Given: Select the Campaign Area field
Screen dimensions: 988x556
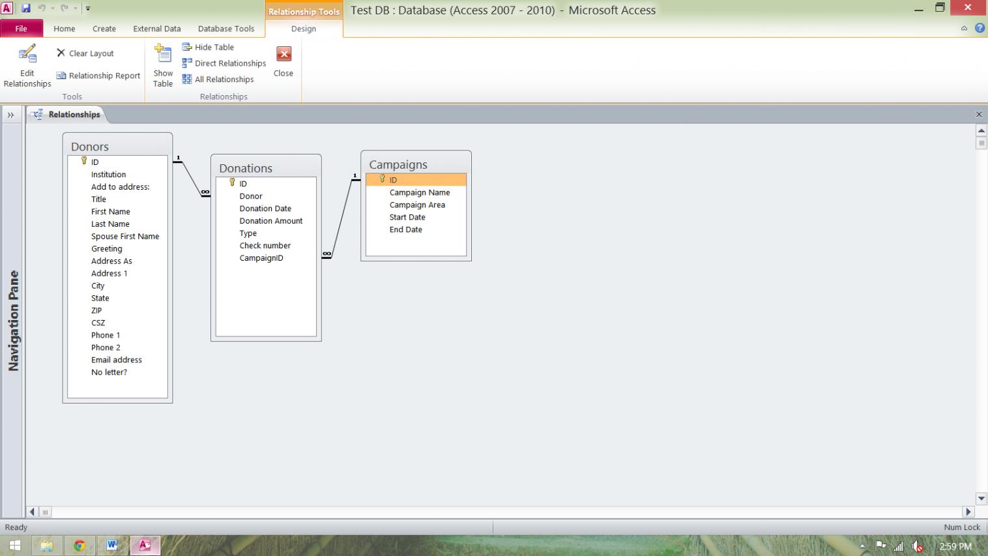Looking at the screenshot, I should pyautogui.click(x=416, y=205).
